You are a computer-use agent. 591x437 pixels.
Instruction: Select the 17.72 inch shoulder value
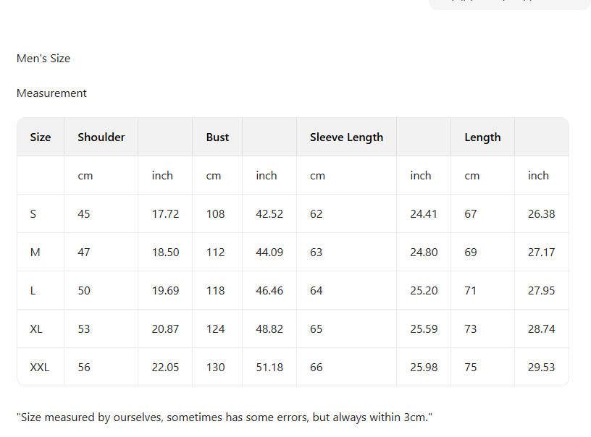pos(165,213)
